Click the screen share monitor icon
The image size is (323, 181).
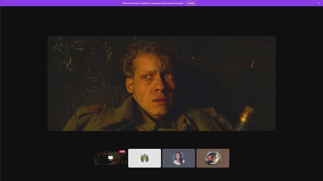111,158
